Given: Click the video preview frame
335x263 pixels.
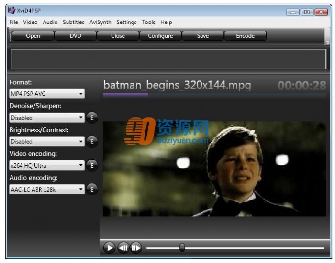Looking at the screenshot, I should point(214,169).
